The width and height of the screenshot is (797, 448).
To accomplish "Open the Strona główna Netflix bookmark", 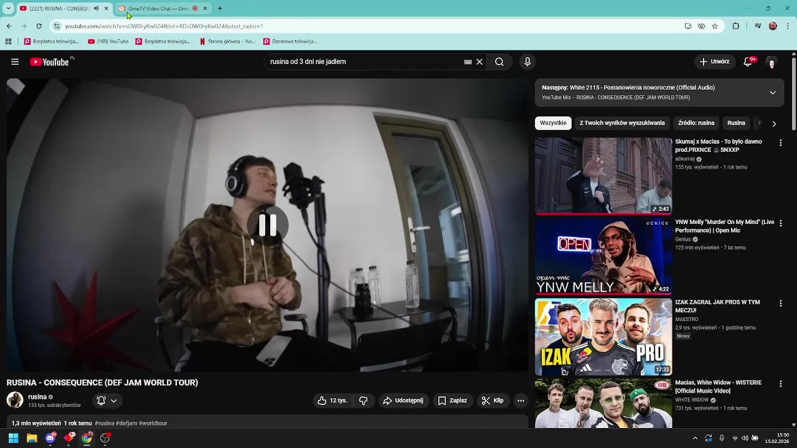I will (228, 42).
